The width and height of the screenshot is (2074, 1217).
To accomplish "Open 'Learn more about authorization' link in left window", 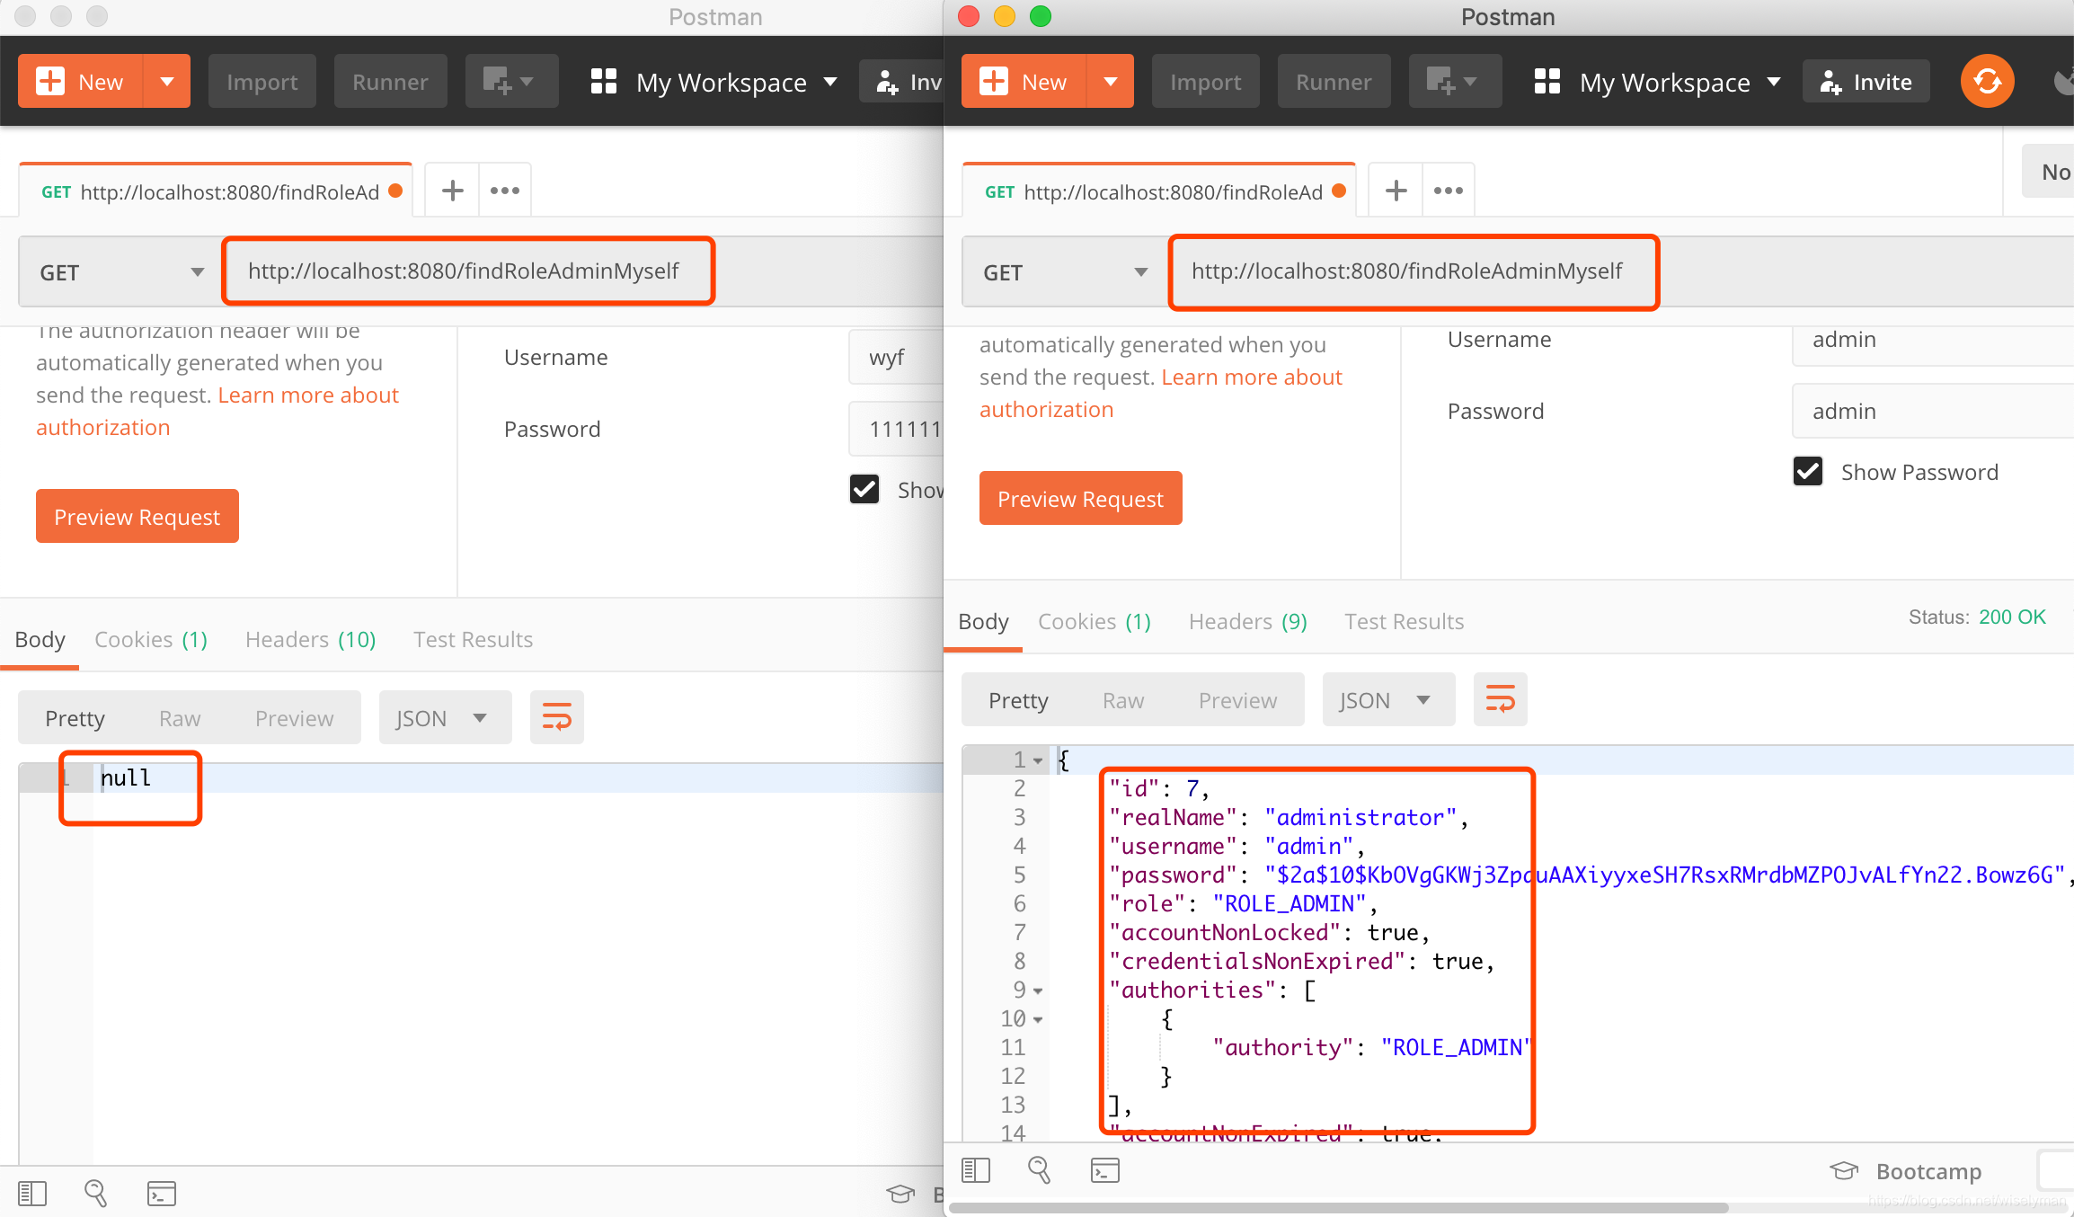I will [307, 395].
